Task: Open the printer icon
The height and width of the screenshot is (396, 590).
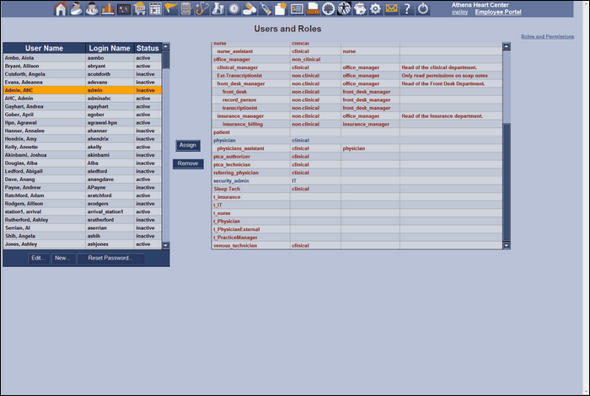Action: (360, 8)
